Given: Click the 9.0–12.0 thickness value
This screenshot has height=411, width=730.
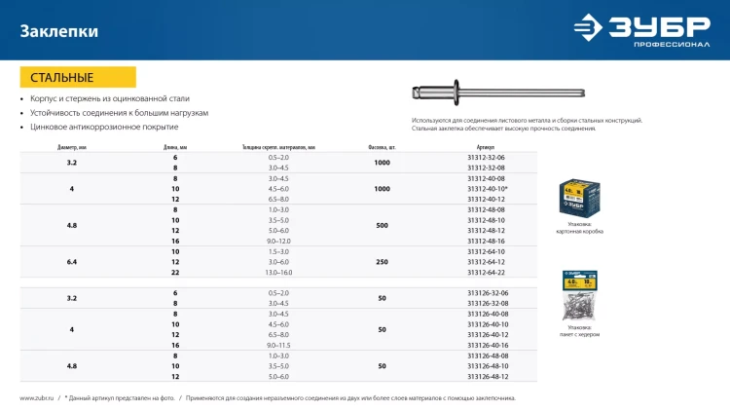Looking at the screenshot, I should [x=278, y=241].
